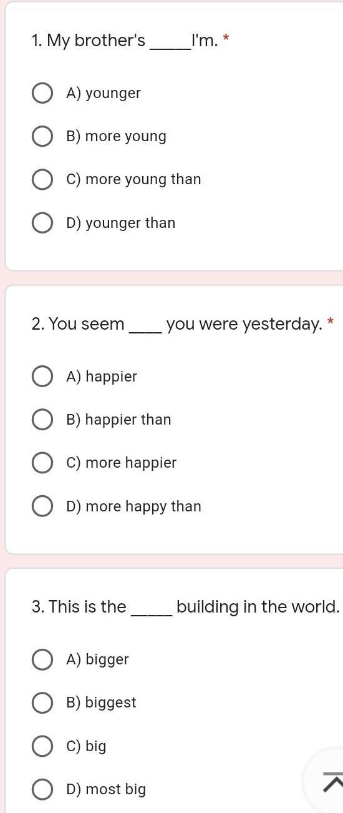Select answer A) younger for question 1
The height and width of the screenshot is (813, 343).
pyautogui.click(x=42, y=93)
